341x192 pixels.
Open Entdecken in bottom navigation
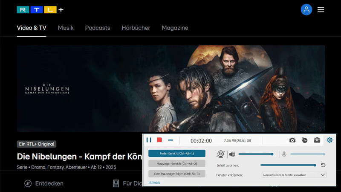[x=44, y=183]
